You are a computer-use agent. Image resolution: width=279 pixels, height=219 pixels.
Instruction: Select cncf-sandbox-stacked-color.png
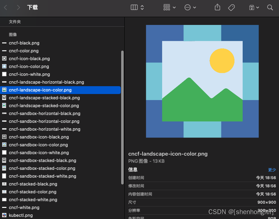42,168
